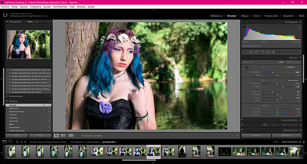Toggle the Curva de tonos panel switch
This screenshot has height=164, width=307.
point(242,120)
